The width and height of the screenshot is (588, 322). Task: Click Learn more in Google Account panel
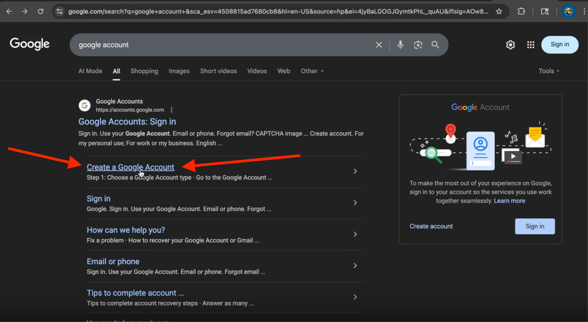coord(509,201)
